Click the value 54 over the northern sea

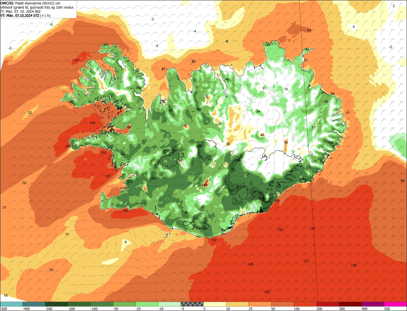tap(309, 30)
